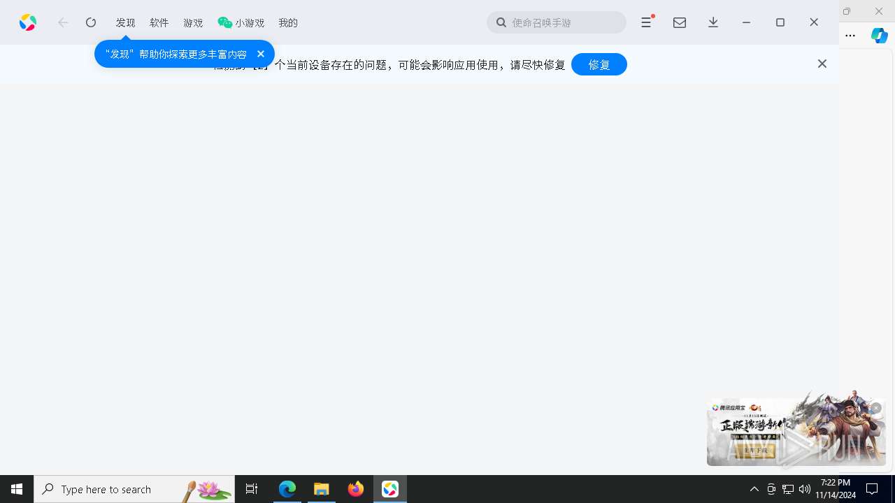Refresh the page with the reload icon
This screenshot has height=503, width=895.
(x=91, y=22)
